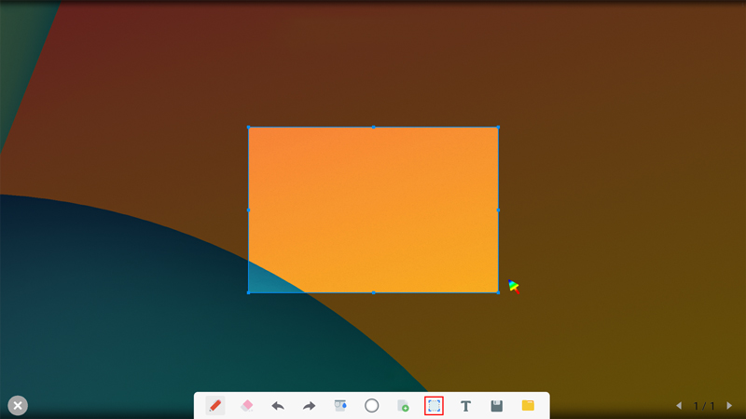Click the left middle selection handle
This screenshot has width=746, height=419.
click(x=248, y=210)
